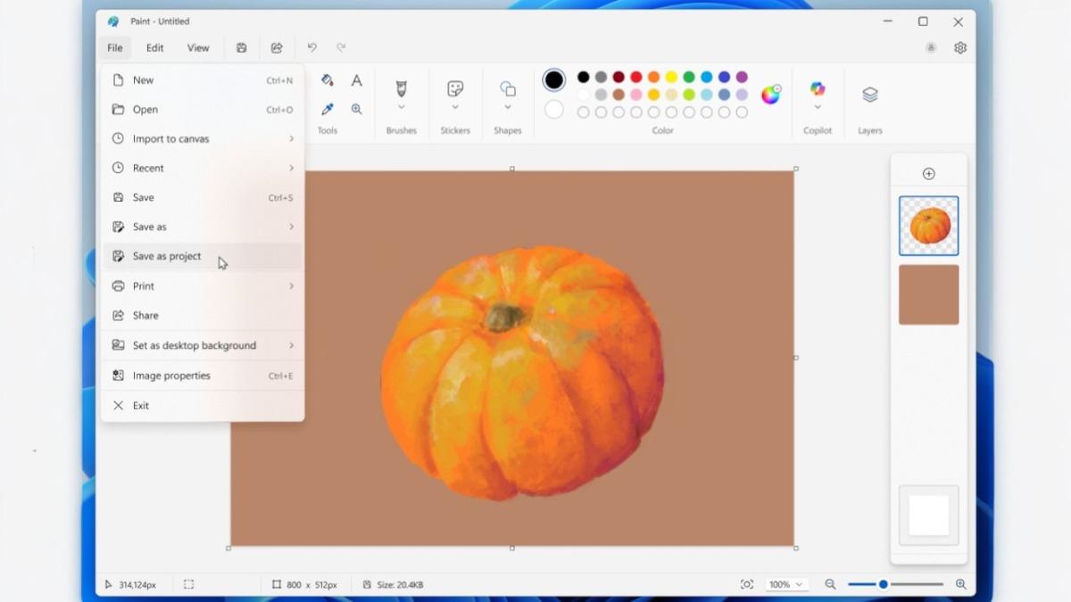Toggle the Layers panel
The width and height of the screenshot is (1071, 602).
click(869, 95)
